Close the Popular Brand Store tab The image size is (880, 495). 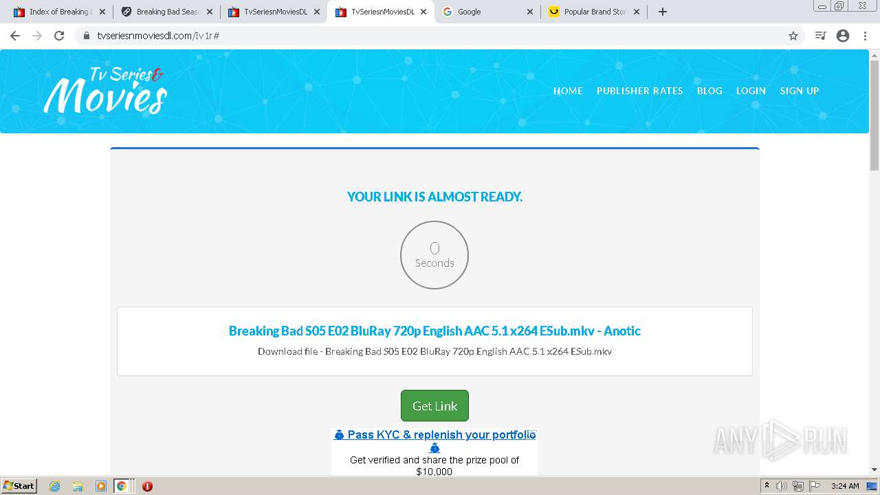[x=637, y=12]
